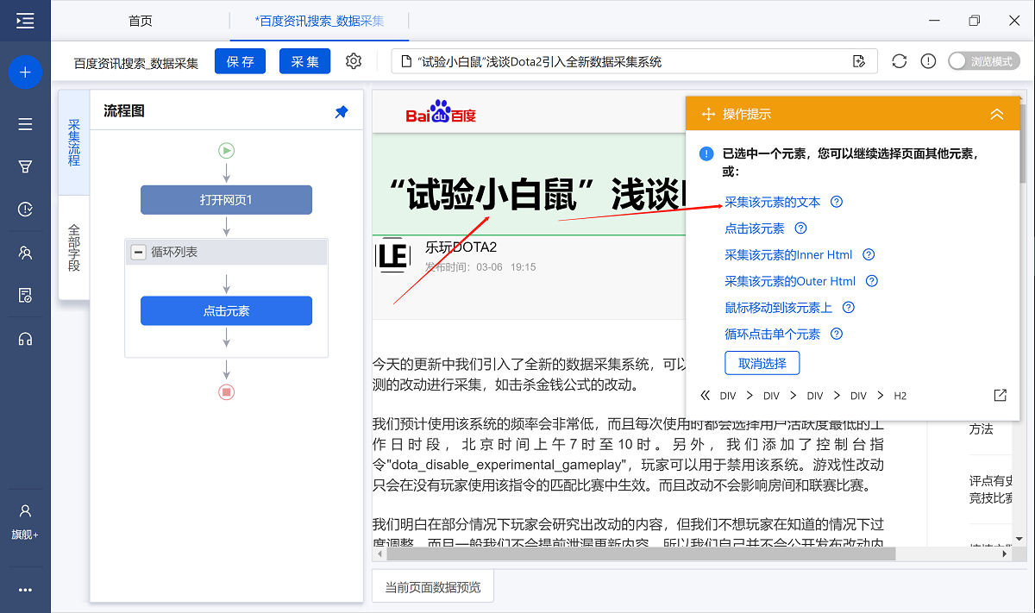Open the filter funnel icon in sidebar
This screenshot has height=613, width=1035.
point(25,166)
